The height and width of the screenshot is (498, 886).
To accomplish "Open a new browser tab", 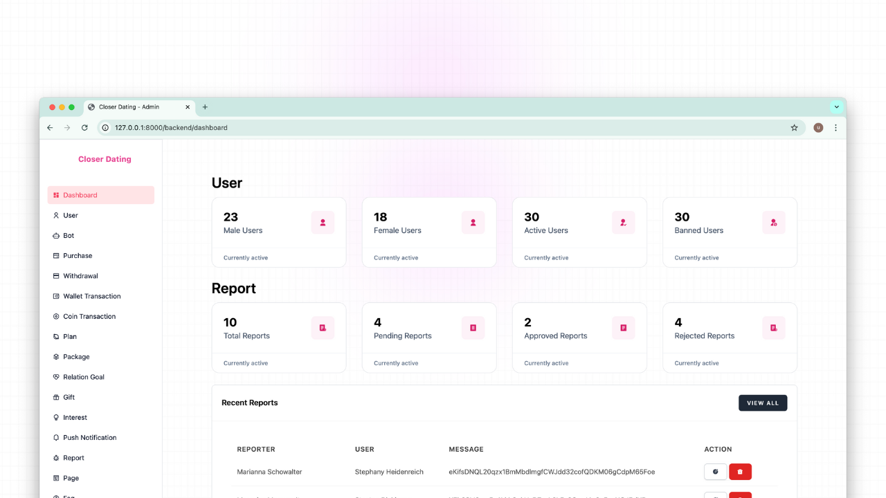I will 205,107.
